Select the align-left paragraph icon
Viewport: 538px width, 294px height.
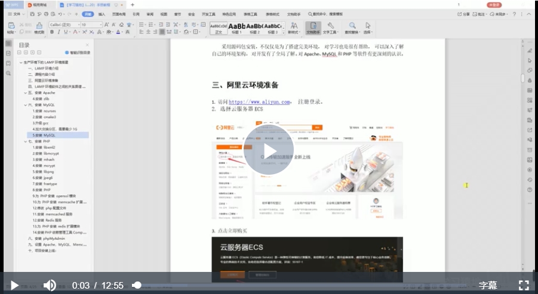142,32
